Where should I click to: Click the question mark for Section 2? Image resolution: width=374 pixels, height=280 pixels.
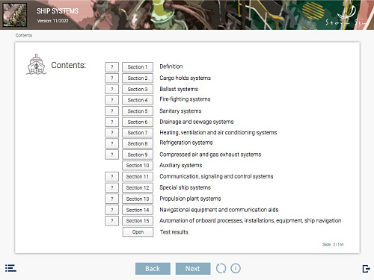click(x=111, y=78)
